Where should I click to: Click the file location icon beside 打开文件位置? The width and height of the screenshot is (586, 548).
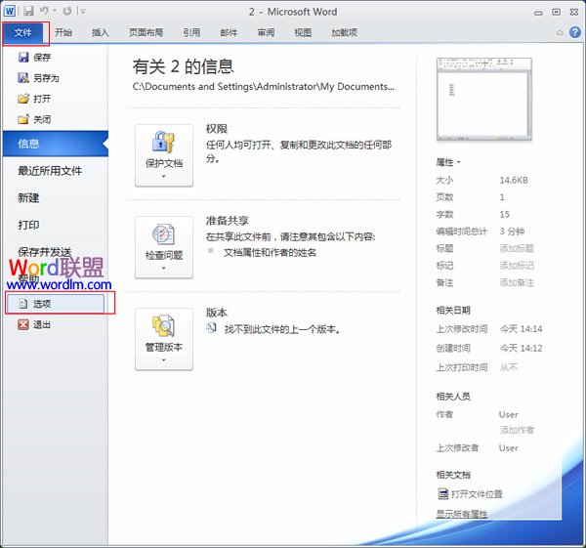(442, 494)
